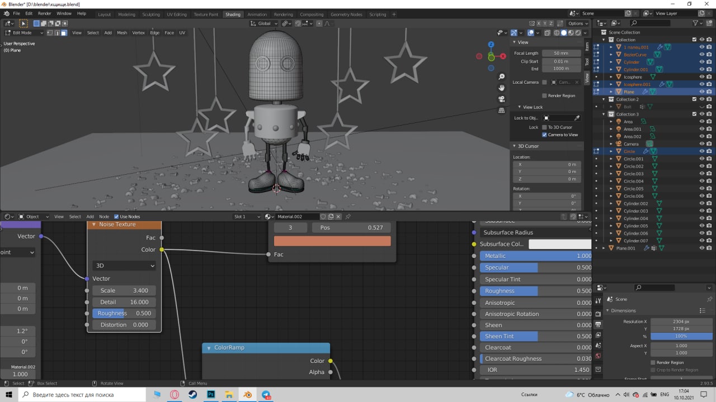The image size is (716, 402).
Task: Toggle the Use Nodes checkbox
Action: point(116,217)
